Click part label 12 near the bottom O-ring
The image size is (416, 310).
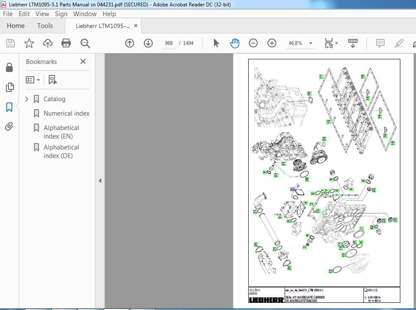330,271
